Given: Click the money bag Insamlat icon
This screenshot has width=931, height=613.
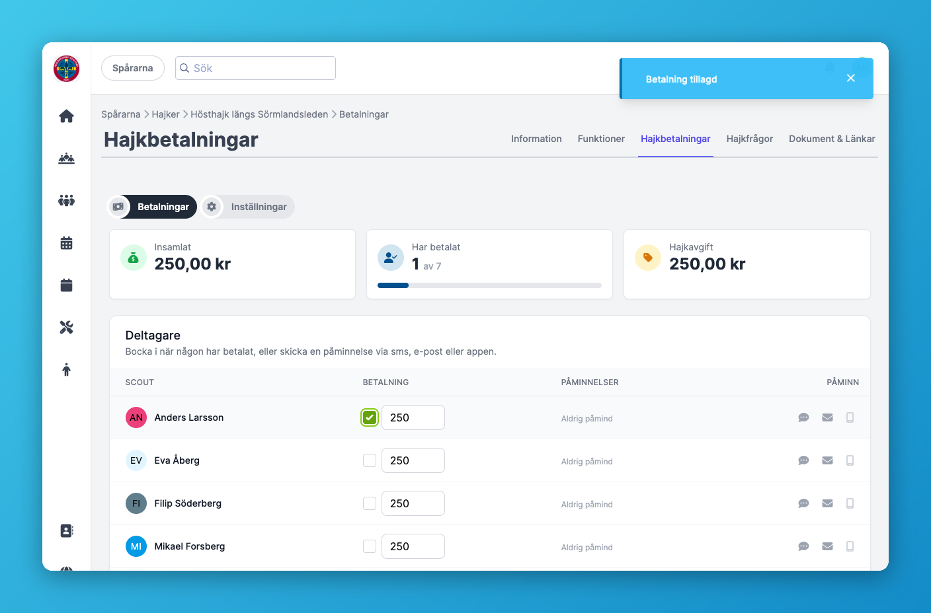Looking at the screenshot, I should click(134, 258).
